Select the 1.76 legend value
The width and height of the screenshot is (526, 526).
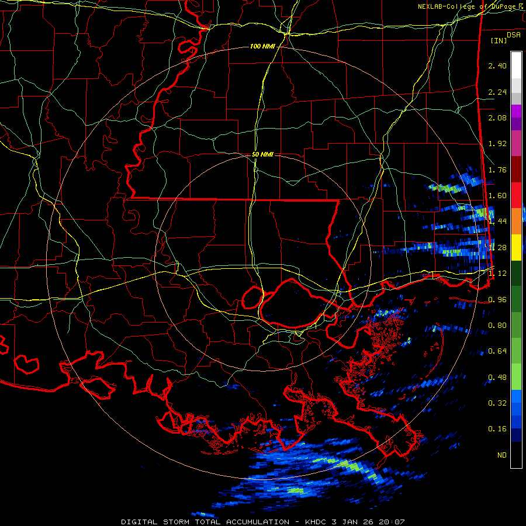(497, 169)
